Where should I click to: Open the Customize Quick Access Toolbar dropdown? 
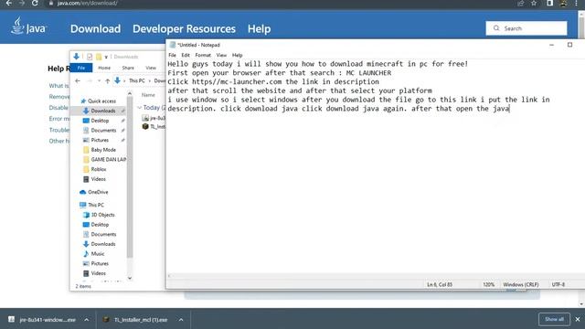(106, 57)
